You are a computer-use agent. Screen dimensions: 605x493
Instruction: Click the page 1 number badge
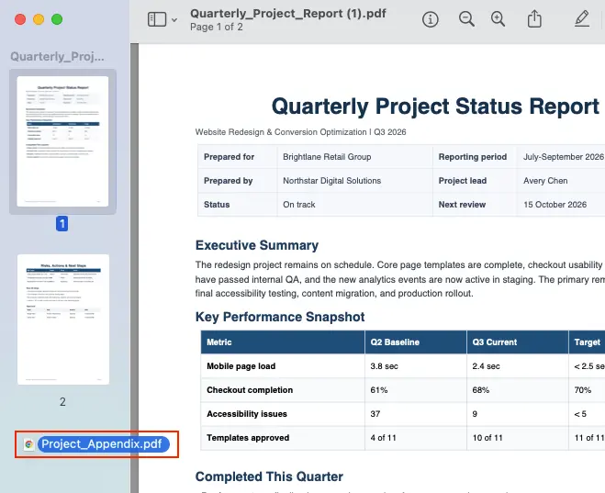point(62,224)
